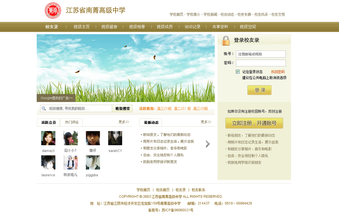
Task: Open the 高三(1)班 active class link
Action: click(164, 109)
